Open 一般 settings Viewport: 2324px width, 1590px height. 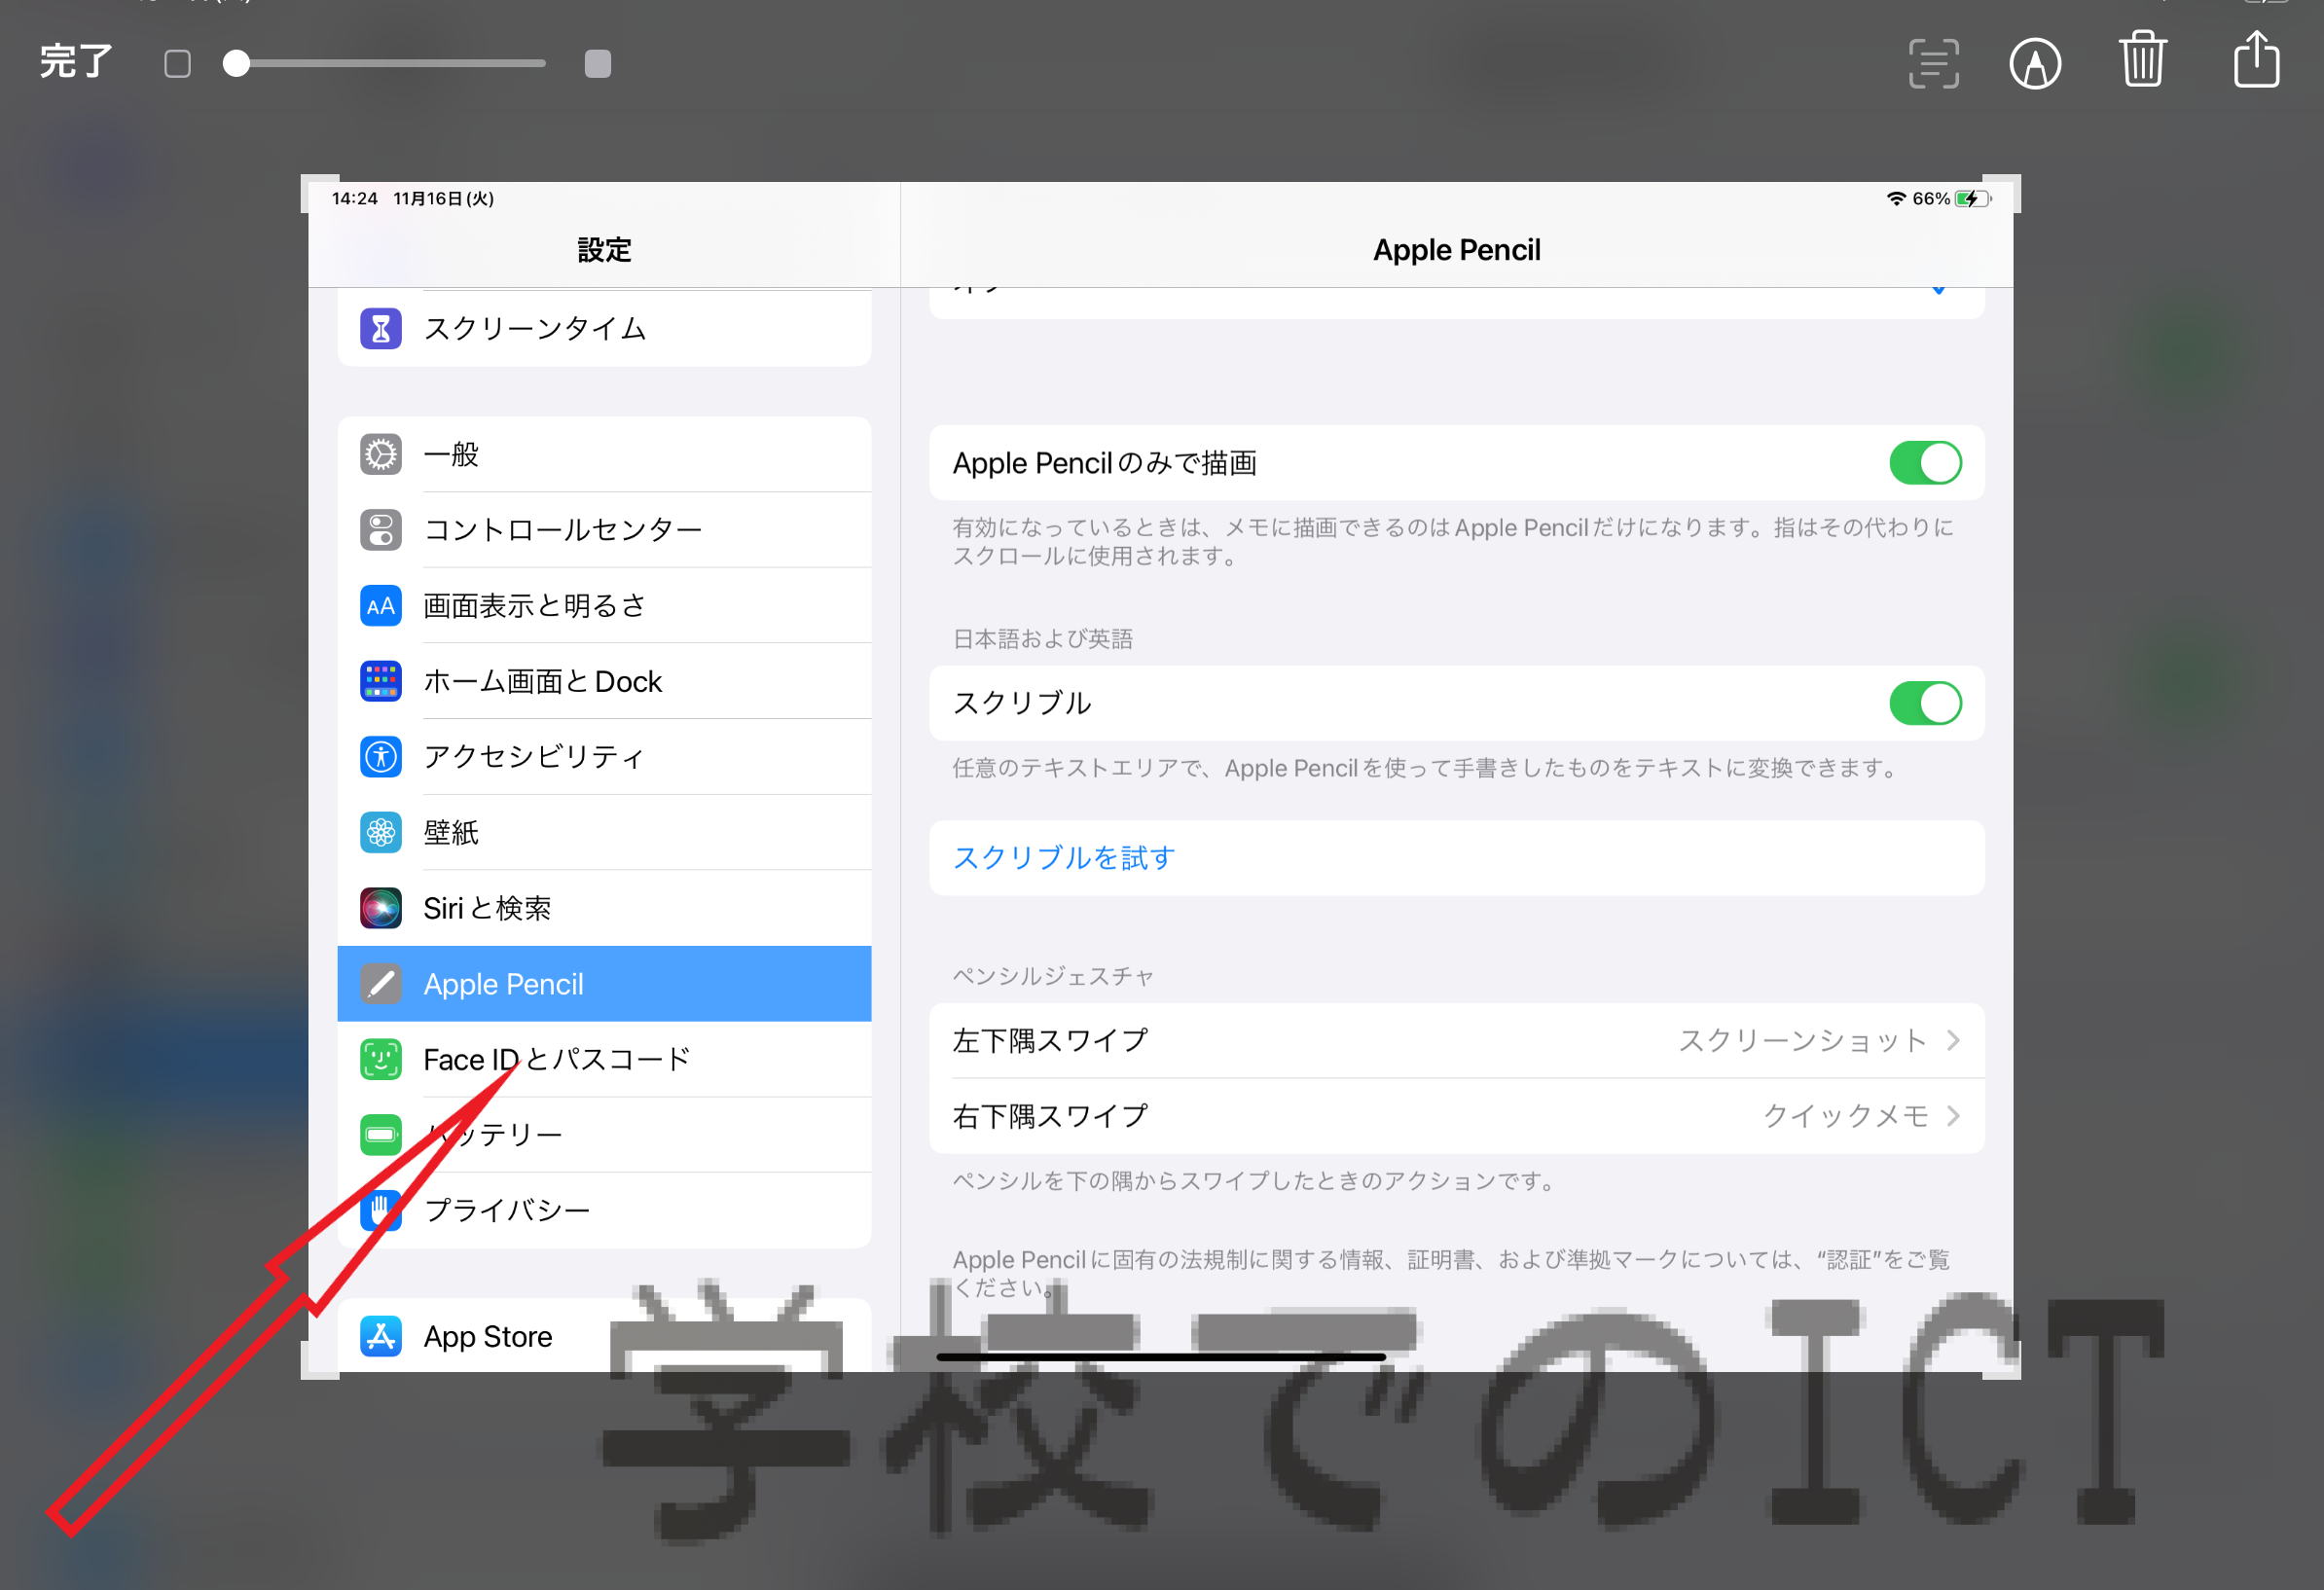pyautogui.click(x=604, y=454)
